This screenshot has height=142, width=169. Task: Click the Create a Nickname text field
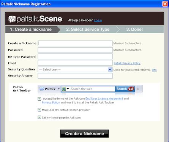pyautogui.click(x=75, y=43)
